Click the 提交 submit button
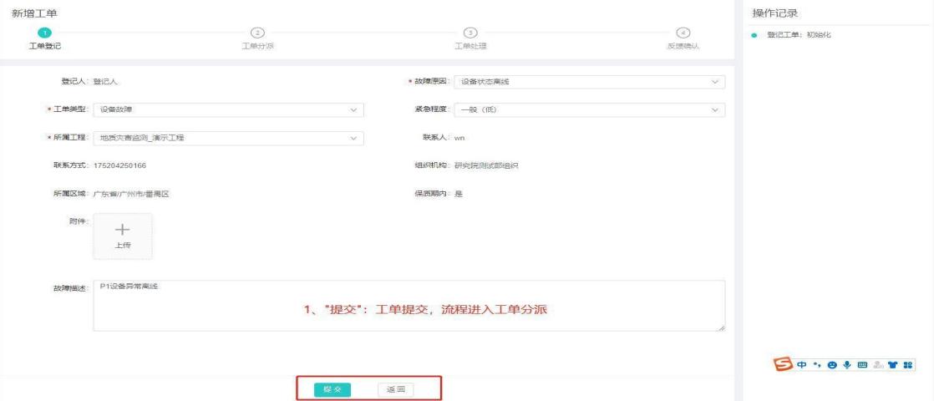 click(332, 389)
